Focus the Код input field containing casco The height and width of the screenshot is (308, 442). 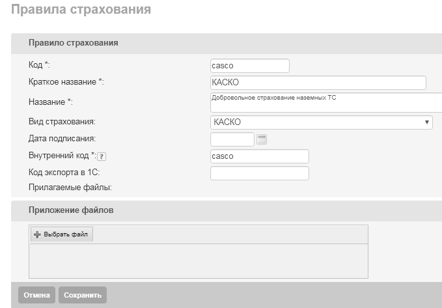[x=250, y=66]
